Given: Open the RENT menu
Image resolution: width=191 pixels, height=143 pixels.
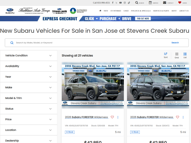Looking at the screenshot, I should [x=174, y=11].
